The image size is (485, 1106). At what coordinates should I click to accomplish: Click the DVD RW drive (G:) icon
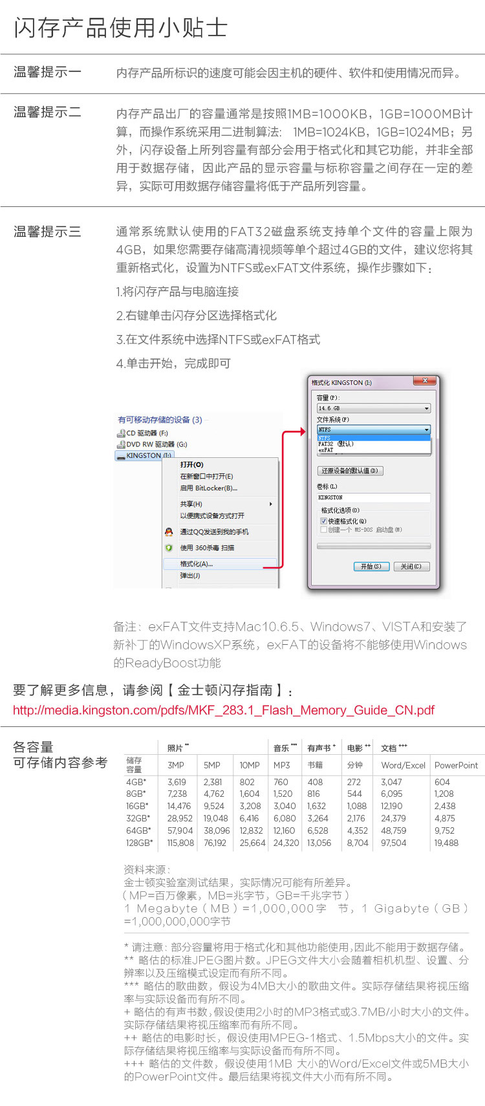click(x=121, y=444)
